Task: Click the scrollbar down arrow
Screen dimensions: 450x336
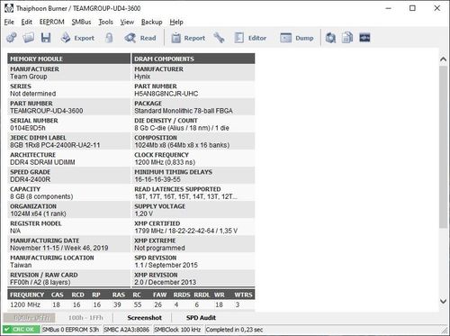Action: [x=443, y=301]
